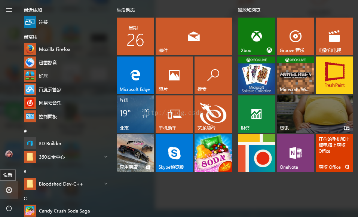Launch Microsoft Edge tile
358x217 pixels.
point(135,75)
